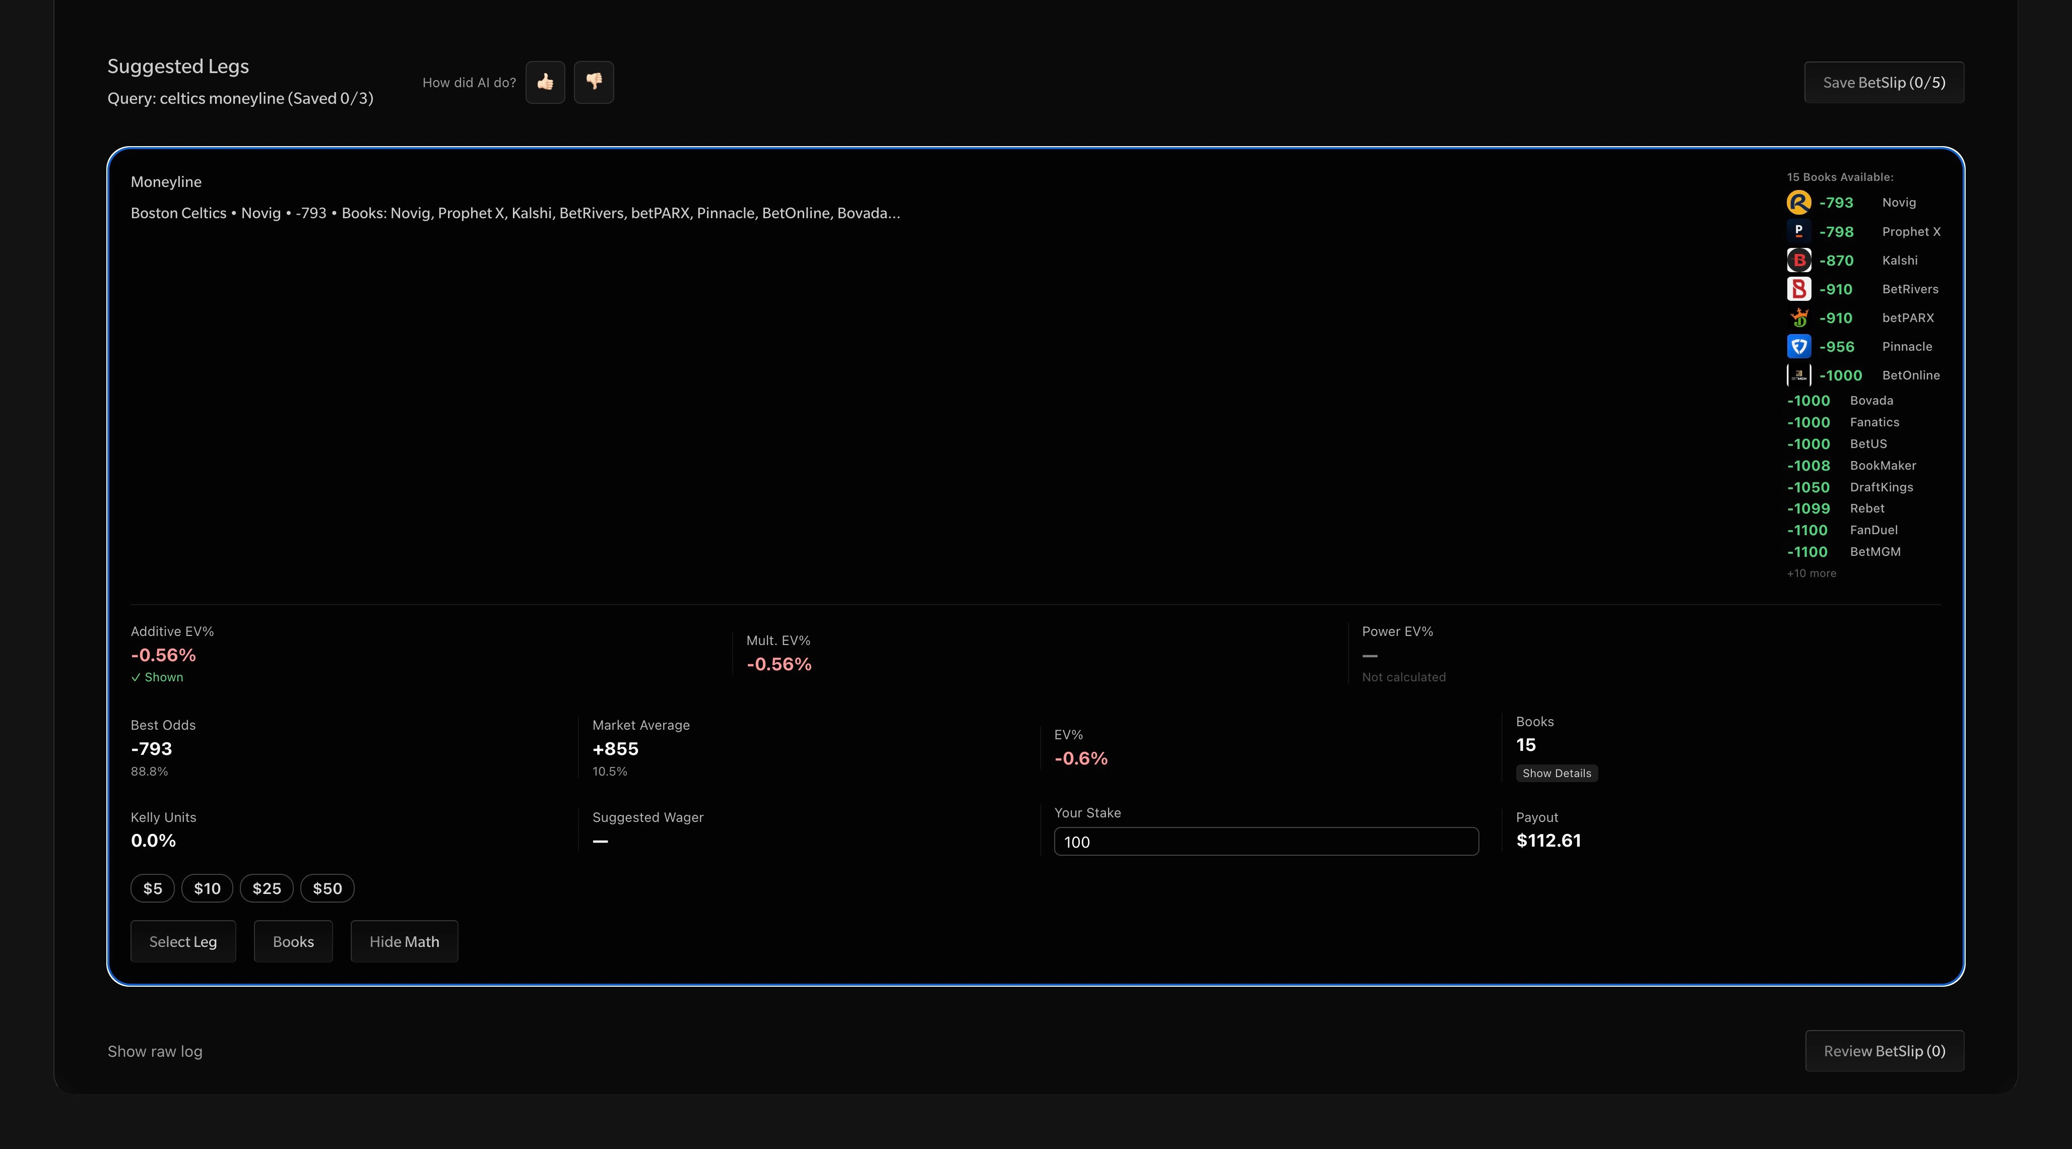Show raw log
This screenshot has height=1149, width=2072.
coord(155,1052)
